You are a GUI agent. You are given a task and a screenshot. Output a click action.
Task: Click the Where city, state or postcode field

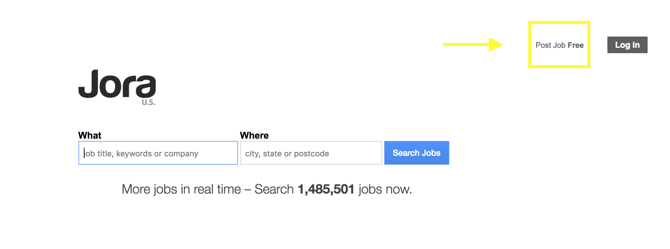[x=310, y=153]
